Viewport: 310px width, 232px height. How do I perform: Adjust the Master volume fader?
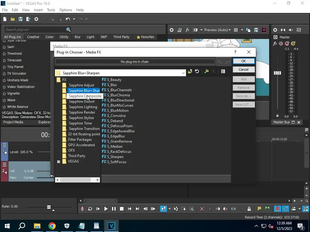(x=277, y=73)
